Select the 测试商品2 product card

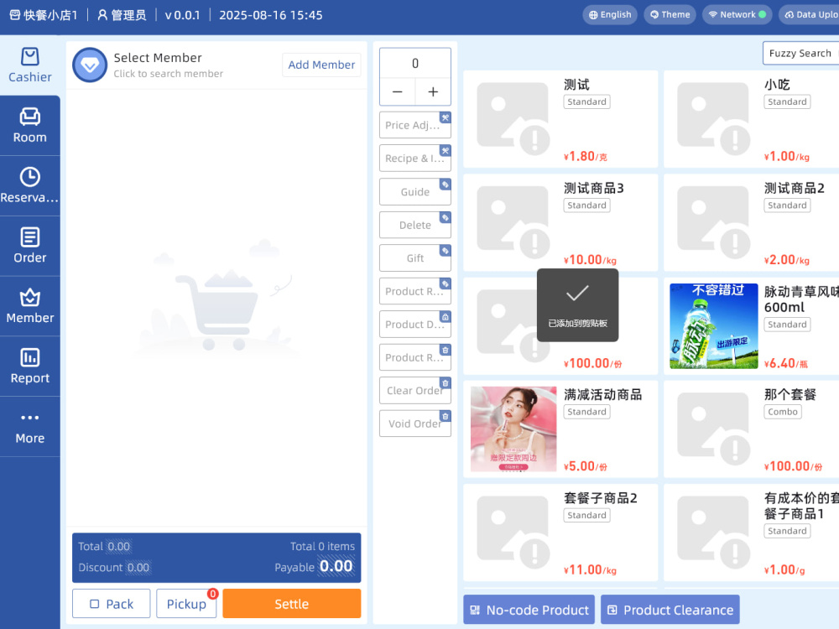point(751,222)
